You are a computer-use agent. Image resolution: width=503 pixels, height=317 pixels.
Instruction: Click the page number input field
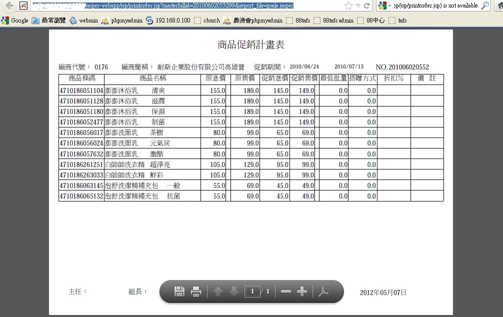point(252,291)
